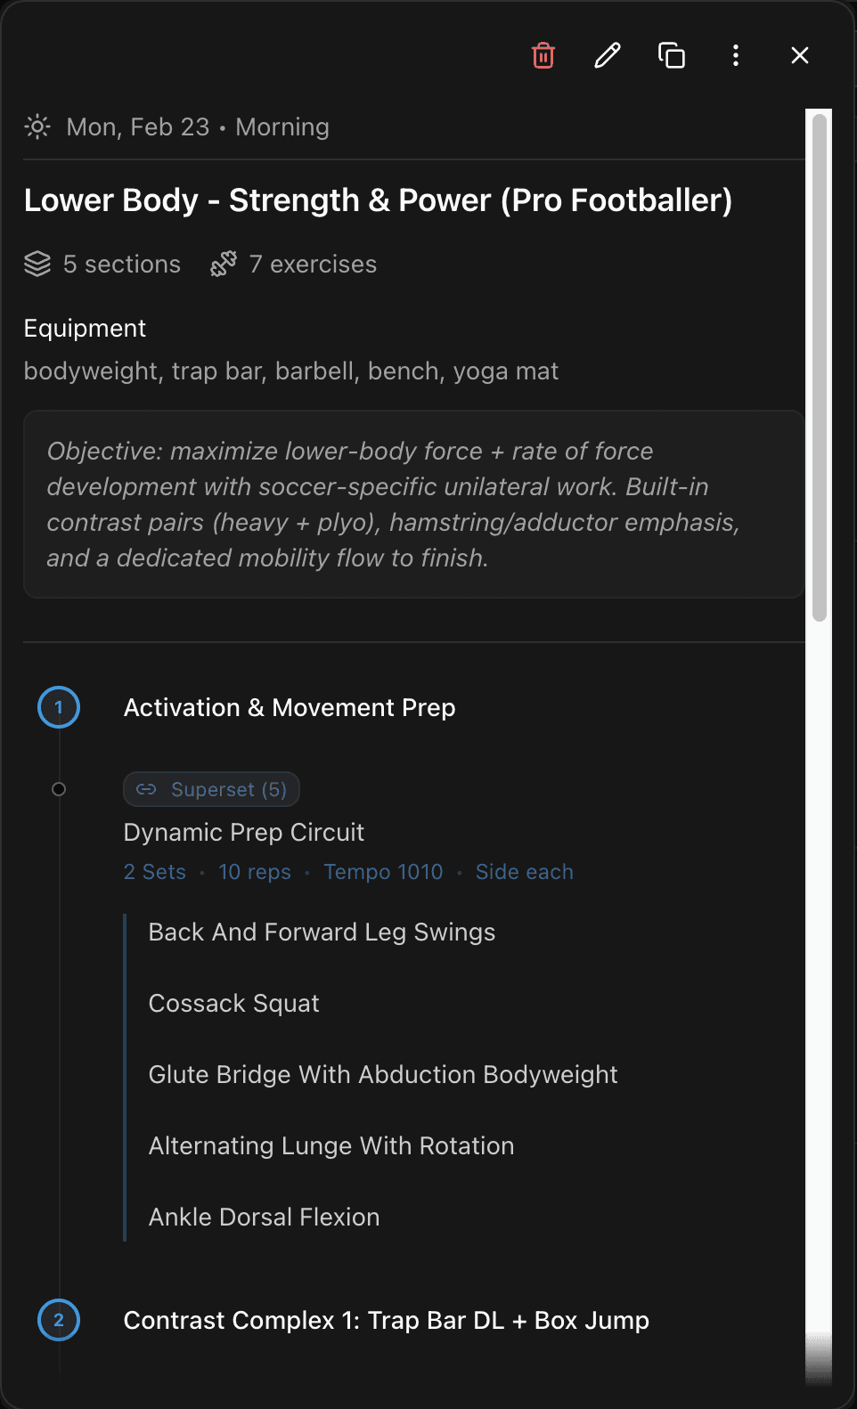Open the edit pencil icon

(x=607, y=55)
